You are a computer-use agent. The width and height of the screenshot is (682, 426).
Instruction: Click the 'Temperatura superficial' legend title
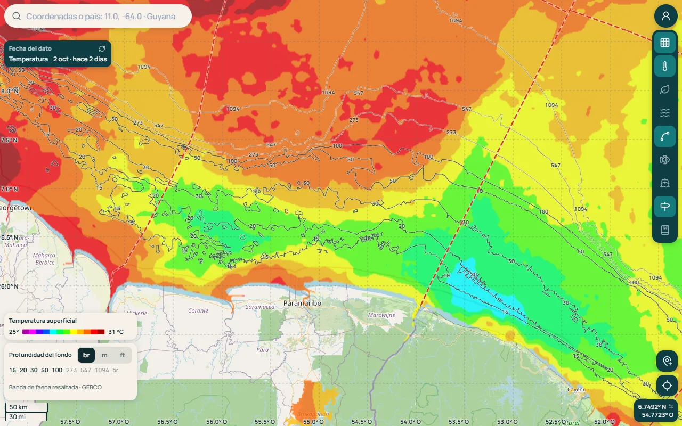coord(43,321)
